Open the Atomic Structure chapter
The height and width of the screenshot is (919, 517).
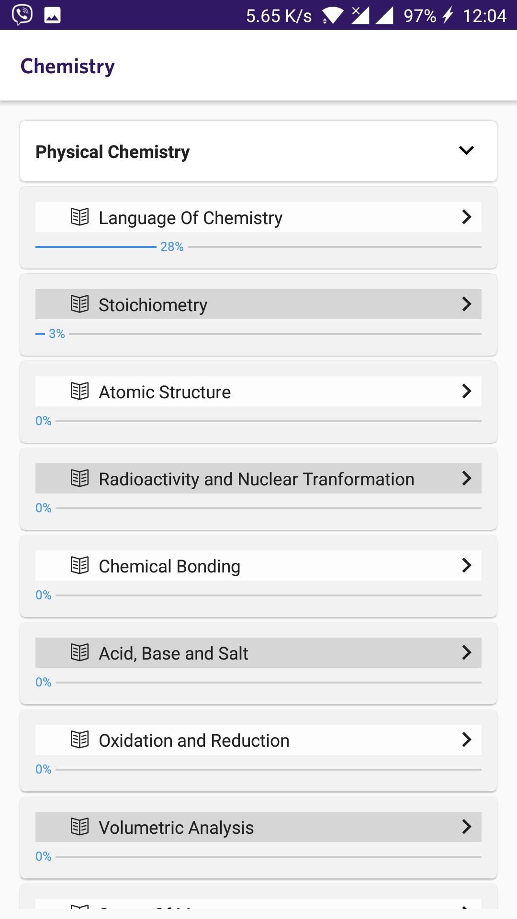[x=258, y=392]
